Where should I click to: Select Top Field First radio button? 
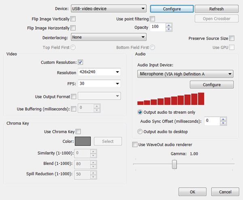(73, 47)
